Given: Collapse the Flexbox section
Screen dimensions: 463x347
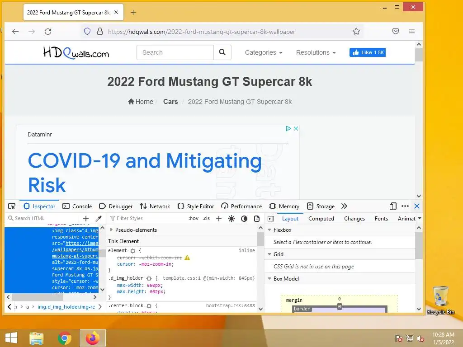Looking at the screenshot, I should coord(269,230).
